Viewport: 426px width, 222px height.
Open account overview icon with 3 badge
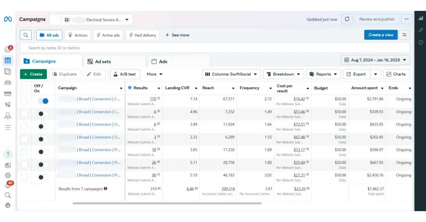click(x=8, y=49)
